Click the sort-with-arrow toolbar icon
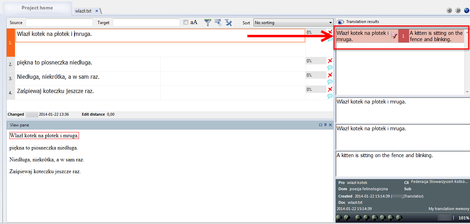This screenshot has width=470, height=224. coord(218,22)
